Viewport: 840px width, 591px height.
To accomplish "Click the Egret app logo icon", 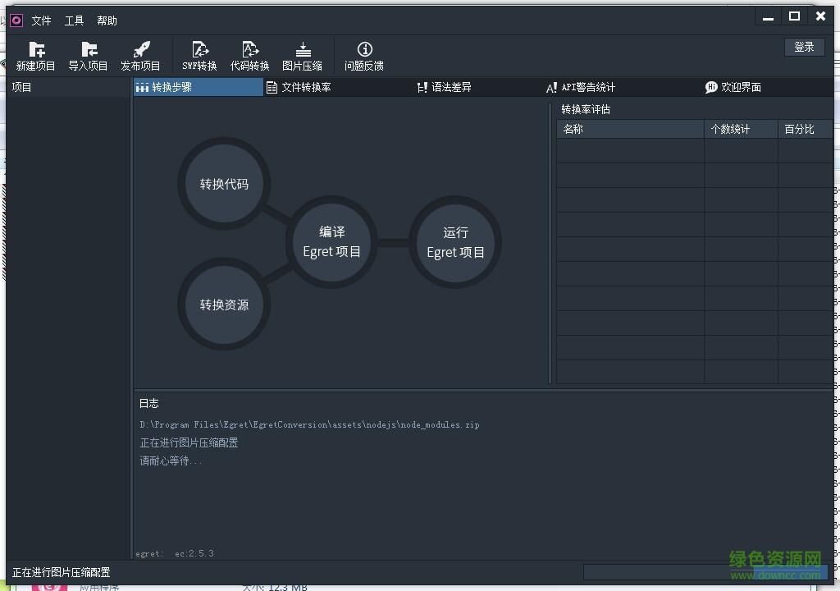I will tap(16, 21).
